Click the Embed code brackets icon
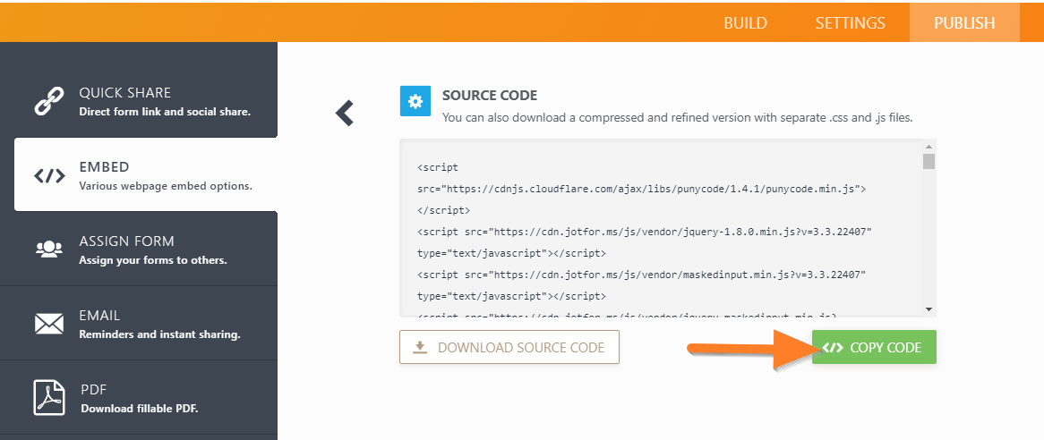 click(x=49, y=176)
